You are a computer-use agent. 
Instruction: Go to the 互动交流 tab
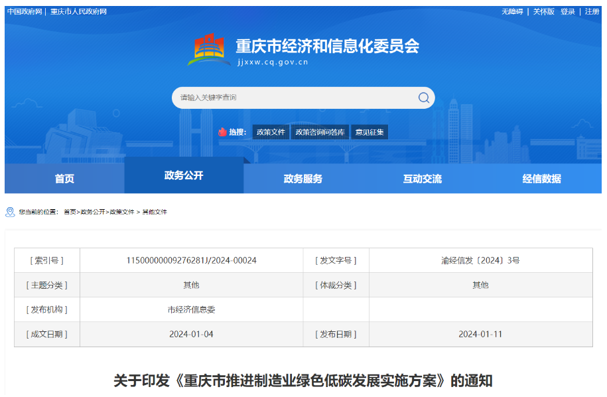423,179
